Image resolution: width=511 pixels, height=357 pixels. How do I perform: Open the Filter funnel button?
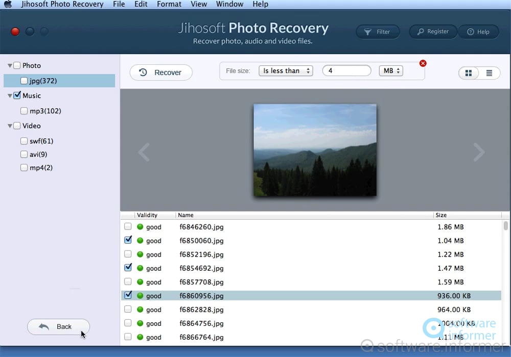coord(378,32)
